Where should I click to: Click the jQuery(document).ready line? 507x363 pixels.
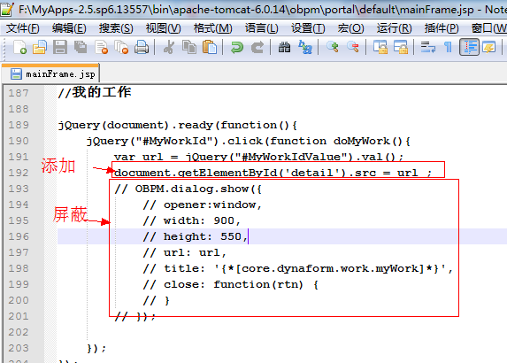click(x=178, y=125)
